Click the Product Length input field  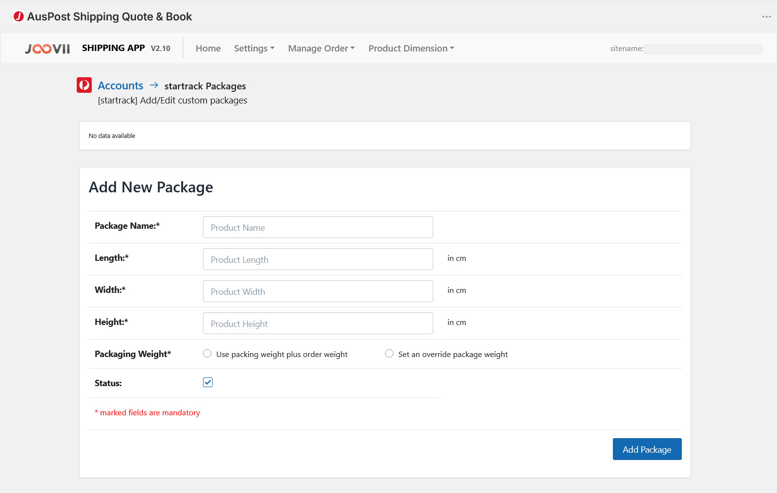318,259
